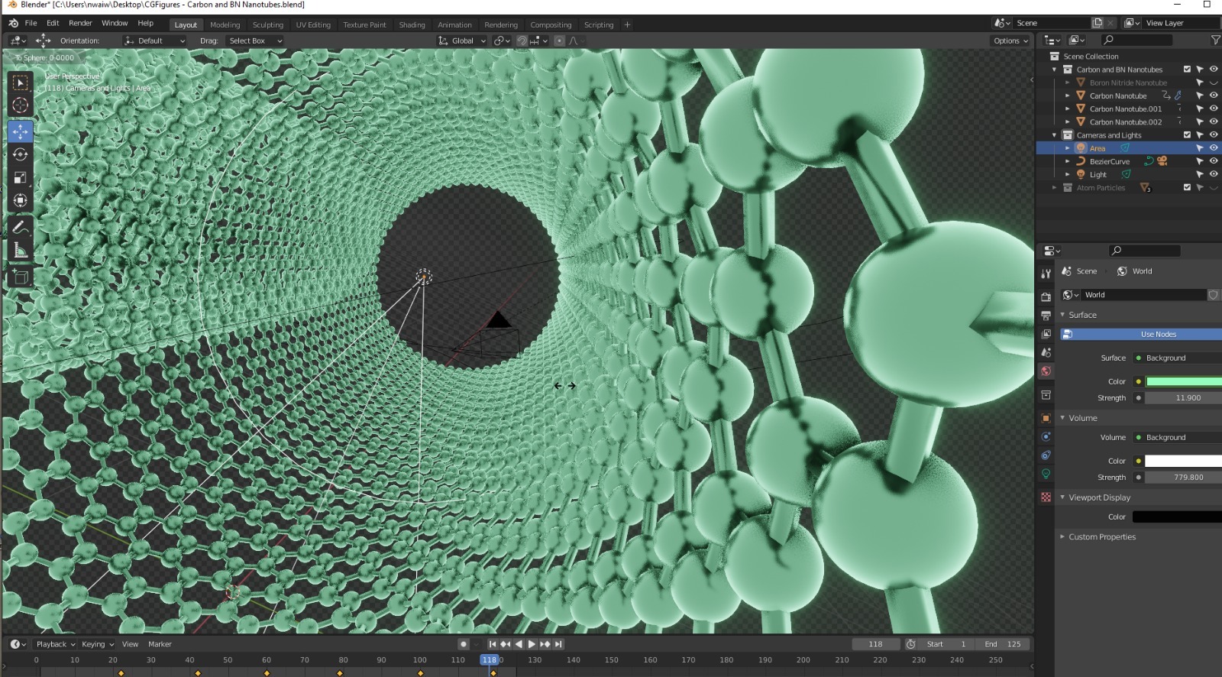Toggle proportional editing in the header
The image size is (1222, 677).
point(559,40)
